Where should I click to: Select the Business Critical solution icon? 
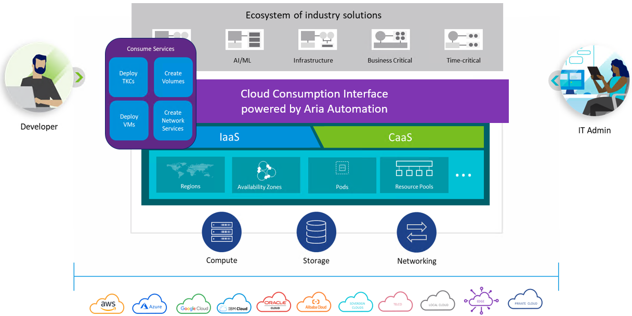[389, 39]
